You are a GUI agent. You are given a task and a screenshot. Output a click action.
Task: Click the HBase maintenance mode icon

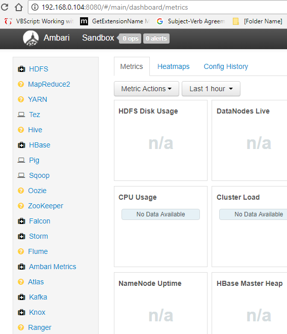click(x=21, y=145)
